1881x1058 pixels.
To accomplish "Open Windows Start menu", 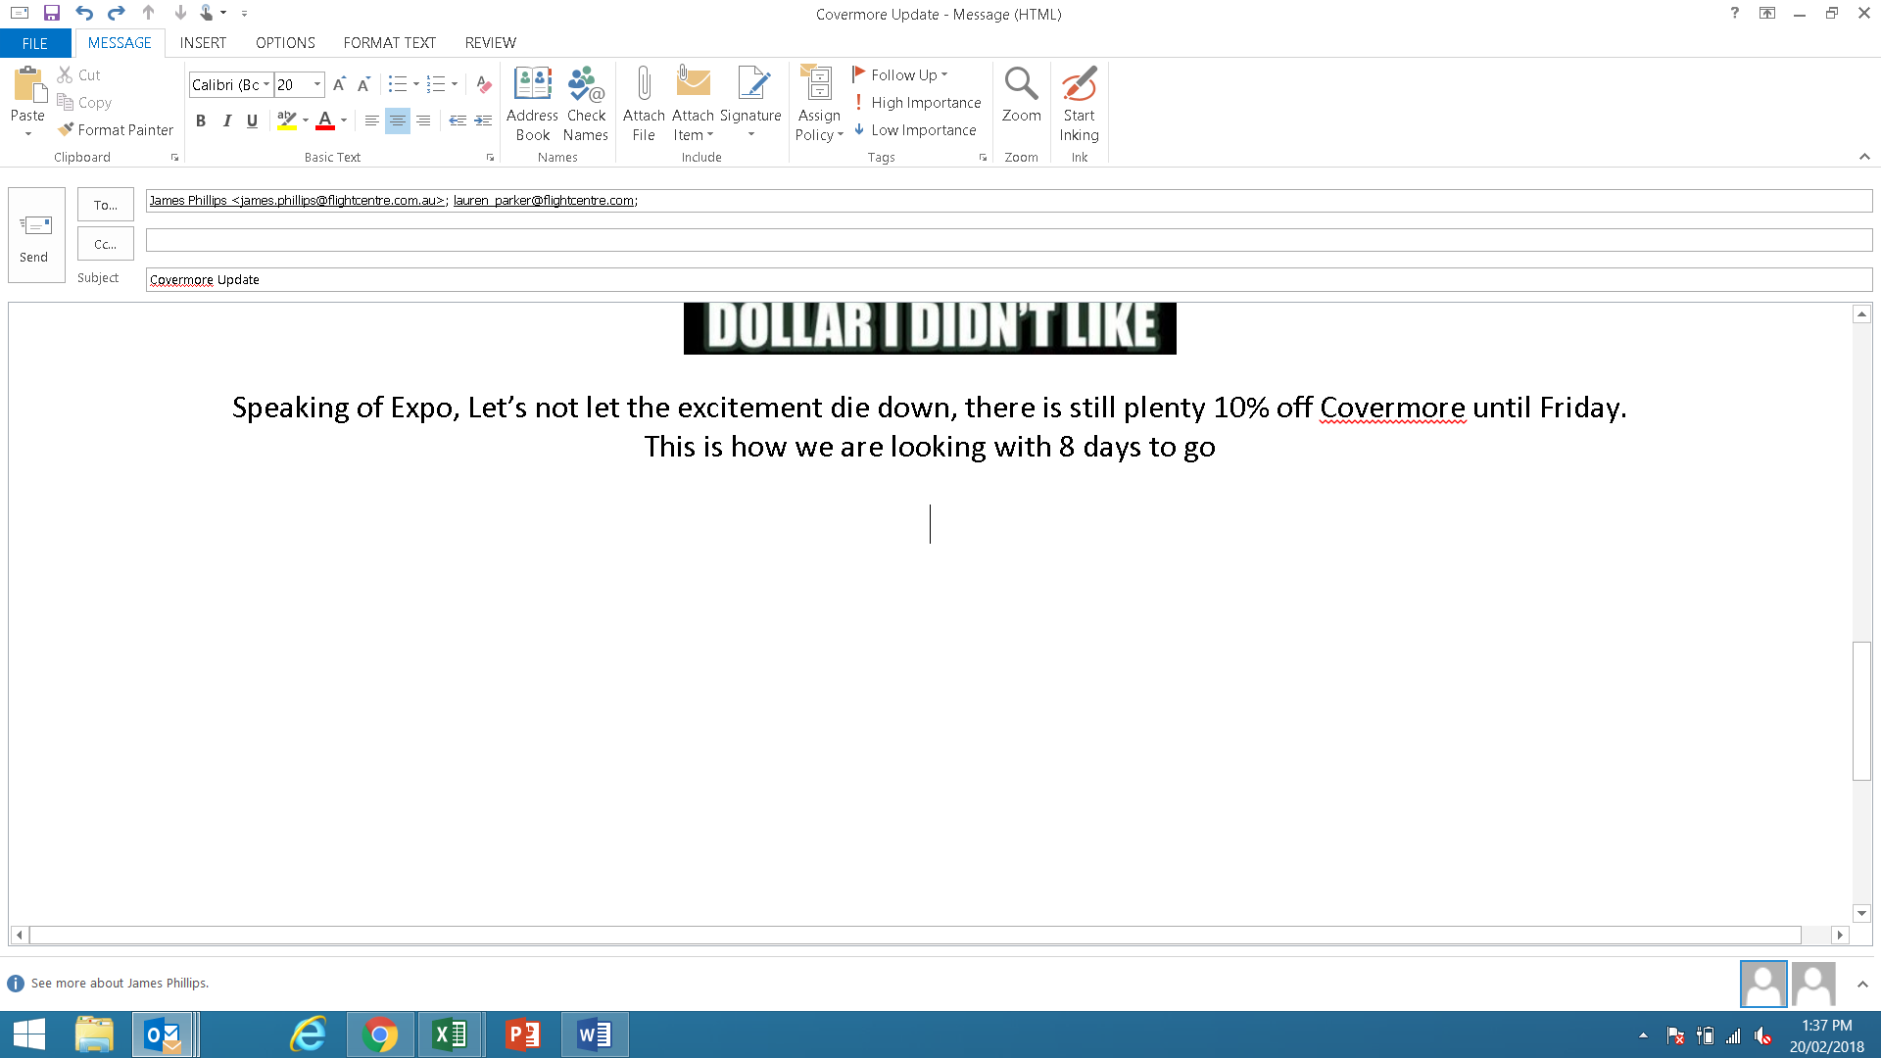I will pyautogui.click(x=29, y=1034).
